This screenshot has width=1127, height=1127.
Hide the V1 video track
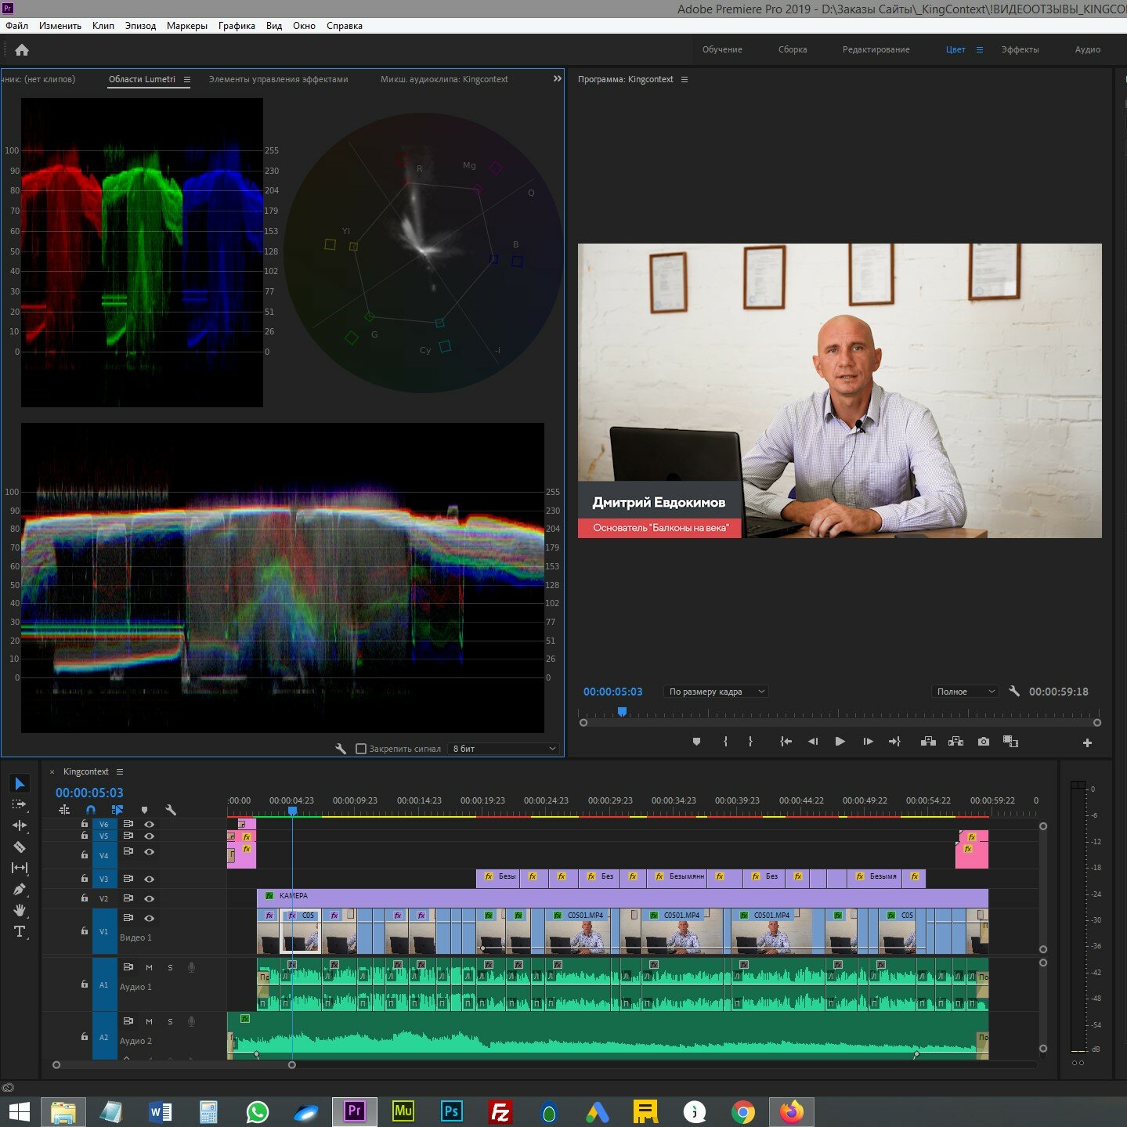point(149,918)
